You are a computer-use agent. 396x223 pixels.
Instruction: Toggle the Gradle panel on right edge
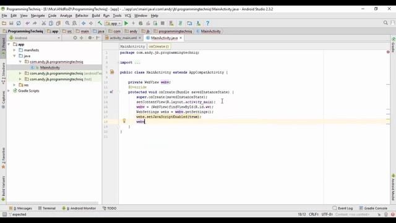point(394,45)
